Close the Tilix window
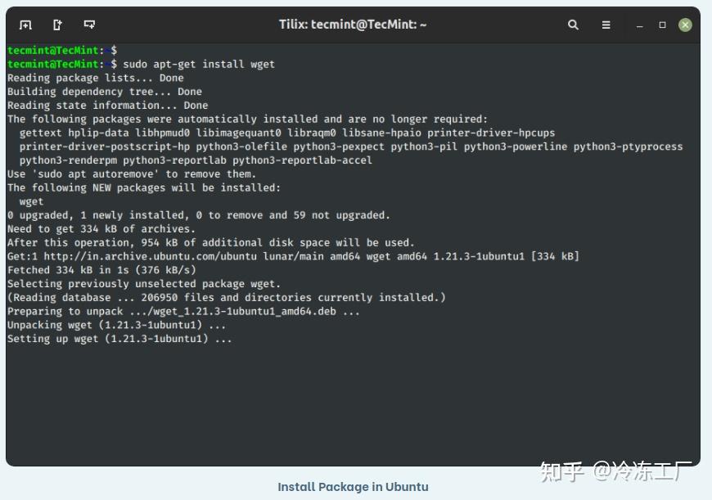The width and height of the screenshot is (712, 500). click(685, 25)
